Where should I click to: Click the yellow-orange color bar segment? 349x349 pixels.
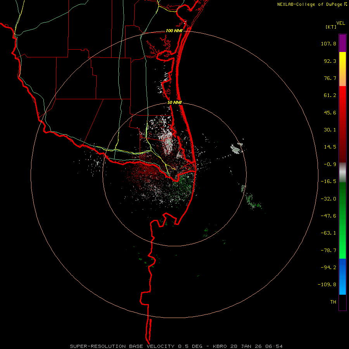[x=342, y=69]
